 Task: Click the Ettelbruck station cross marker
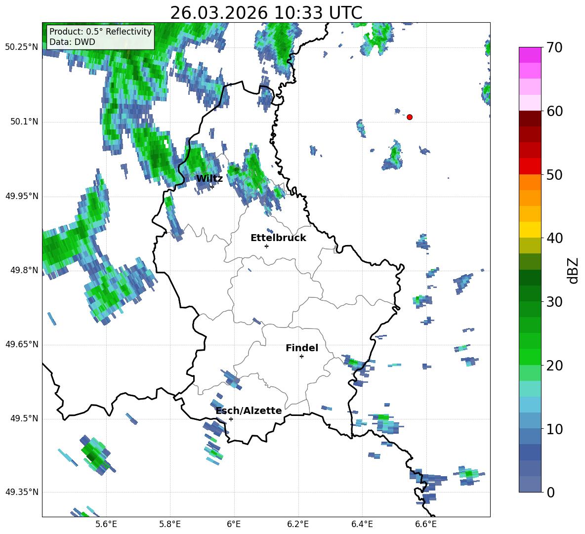[266, 246]
